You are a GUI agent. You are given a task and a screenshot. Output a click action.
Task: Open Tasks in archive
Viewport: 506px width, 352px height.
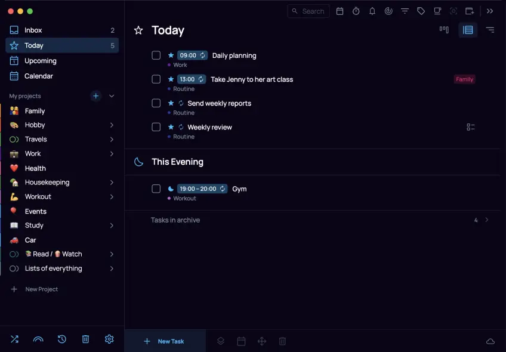175,220
